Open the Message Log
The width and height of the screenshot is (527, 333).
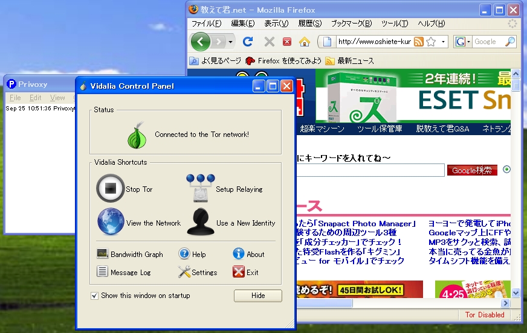[x=124, y=272]
